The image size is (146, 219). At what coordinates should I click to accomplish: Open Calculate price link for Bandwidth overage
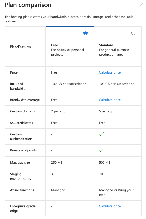click(110, 100)
